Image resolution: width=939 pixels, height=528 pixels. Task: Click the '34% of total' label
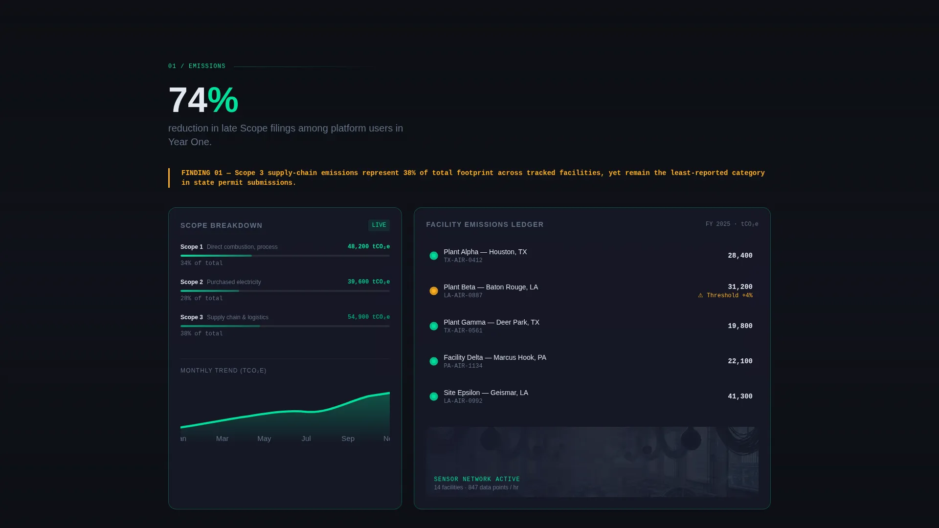201,264
